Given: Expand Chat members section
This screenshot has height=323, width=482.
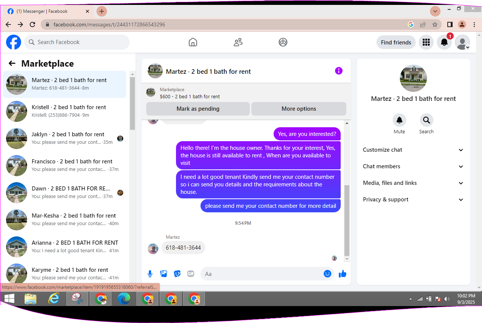Looking at the screenshot, I should (x=413, y=166).
